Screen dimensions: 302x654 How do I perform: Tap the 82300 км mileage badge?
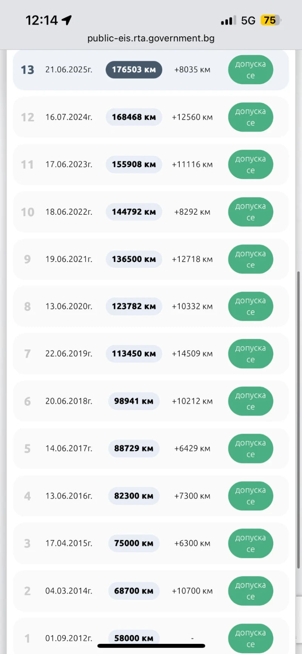click(x=134, y=496)
